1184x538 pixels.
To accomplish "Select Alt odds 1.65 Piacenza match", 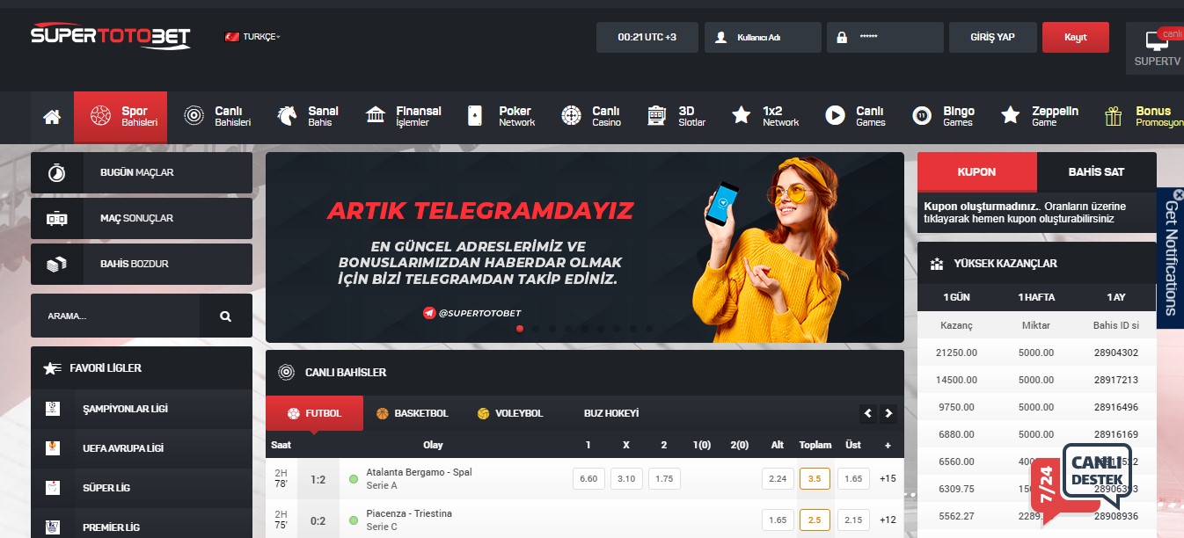I will (778, 520).
